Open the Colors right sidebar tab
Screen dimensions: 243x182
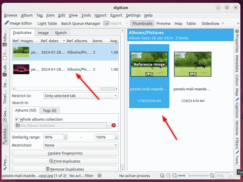click(x=237, y=80)
